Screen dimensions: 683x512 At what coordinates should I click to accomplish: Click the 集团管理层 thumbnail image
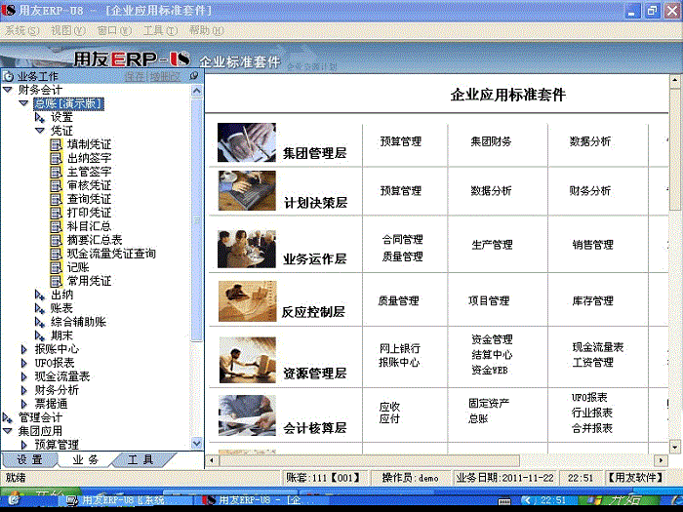tap(247, 142)
